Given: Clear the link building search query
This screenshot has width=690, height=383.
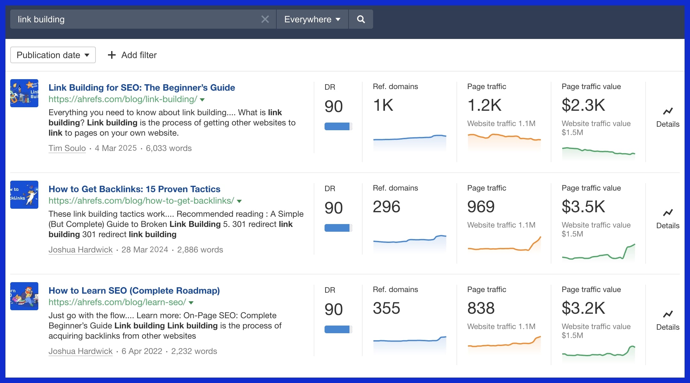Looking at the screenshot, I should (x=265, y=19).
